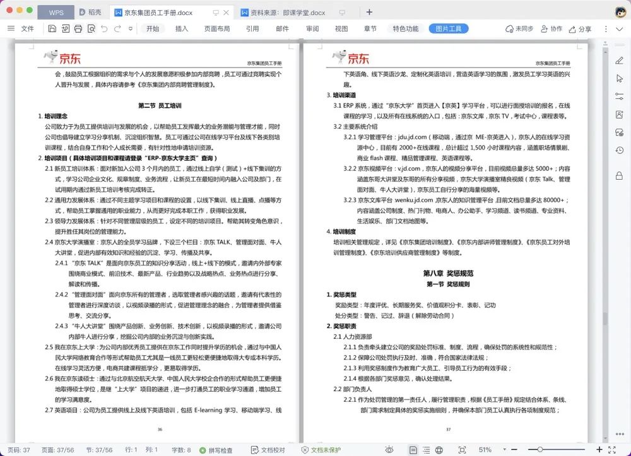This screenshot has height=456, width=631.
Task: Click the vertical scrollbar thumb
Action: click(x=605, y=319)
